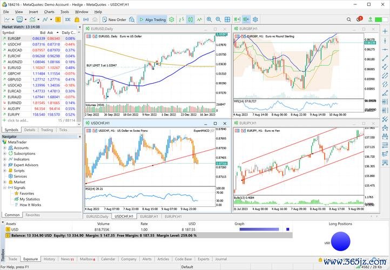
Task: Switch to Ticks tab in Market Watch
Action: tap(63, 130)
